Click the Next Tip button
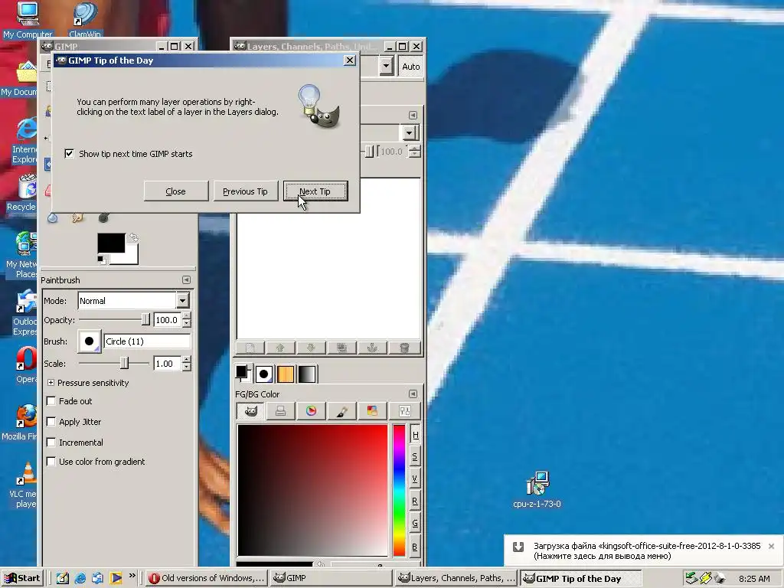784x588 pixels. 315,191
